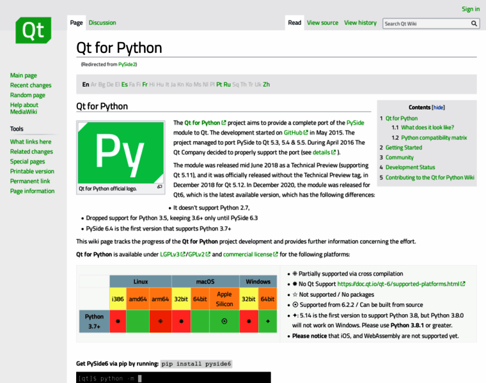Click the Apple Silicon header cell
This screenshot has height=383, width=486.
pyautogui.click(x=224, y=299)
